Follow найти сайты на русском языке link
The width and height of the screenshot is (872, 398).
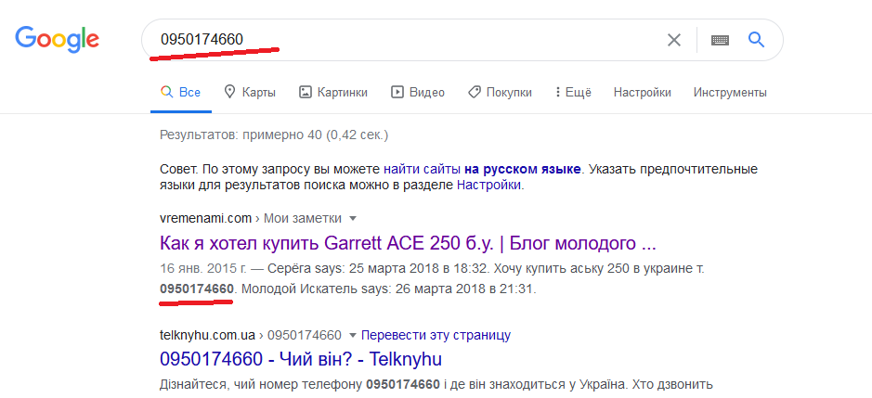[482, 169]
